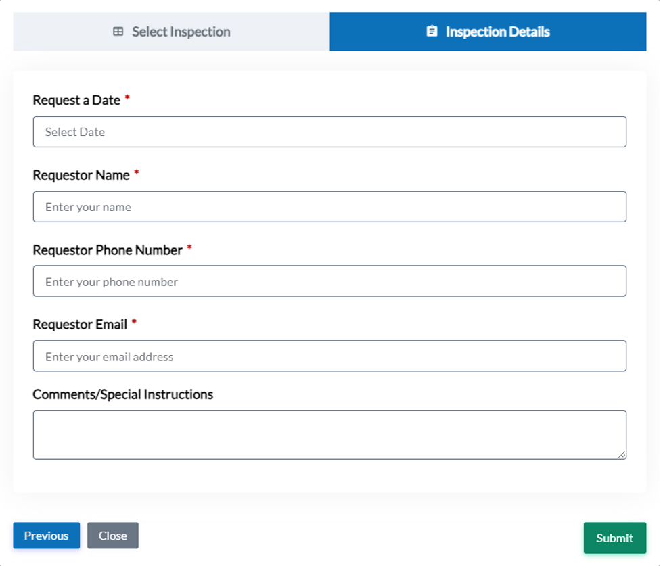Click the 'Comments/Special Instructions' label
Viewport: 661px width, 566px height.
click(122, 394)
